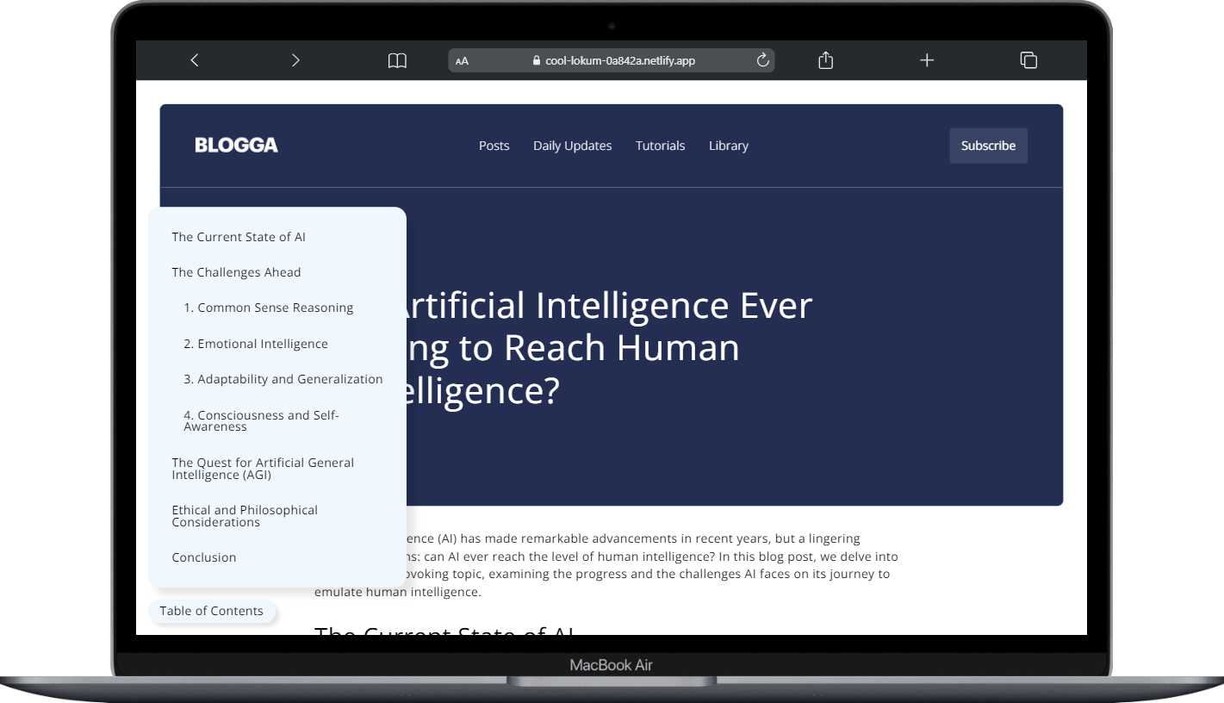This screenshot has height=703, width=1224.
Task: Go to Tutorials in the navigation
Action: [x=661, y=146]
